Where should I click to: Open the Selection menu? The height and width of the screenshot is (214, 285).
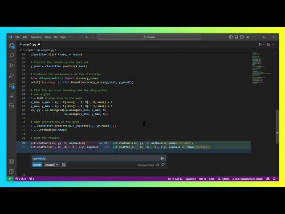tap(36, 37)
